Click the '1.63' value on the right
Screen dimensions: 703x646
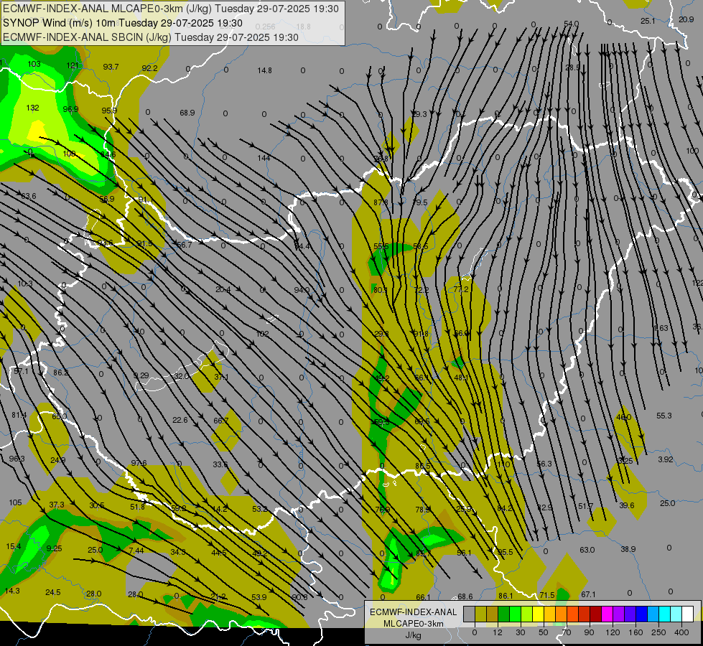[661, 328]
